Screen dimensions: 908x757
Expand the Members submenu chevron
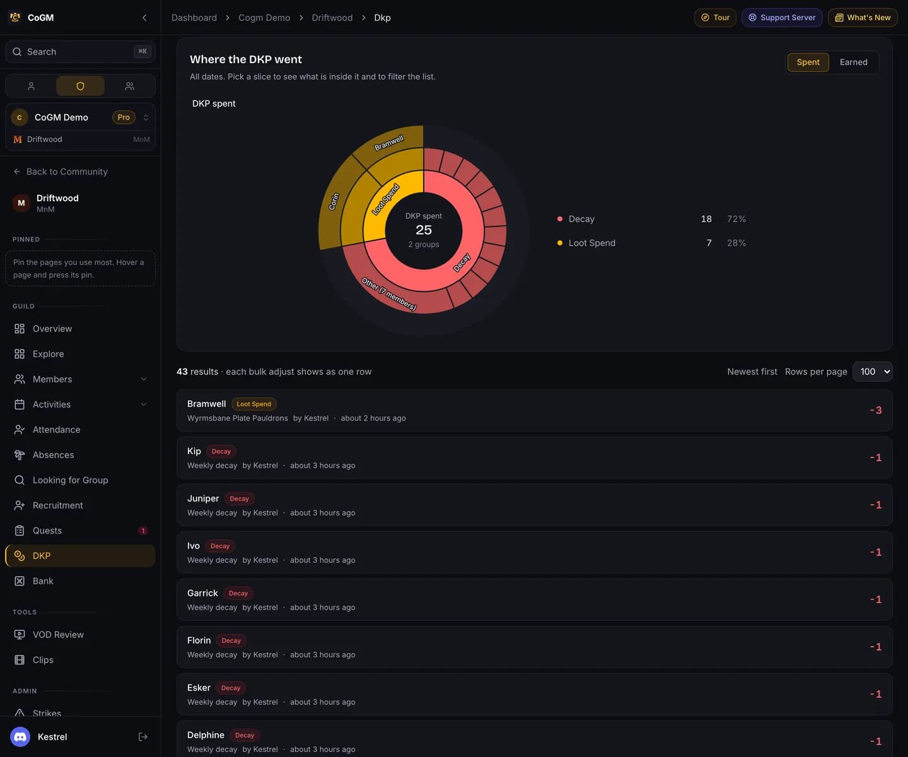144,379
